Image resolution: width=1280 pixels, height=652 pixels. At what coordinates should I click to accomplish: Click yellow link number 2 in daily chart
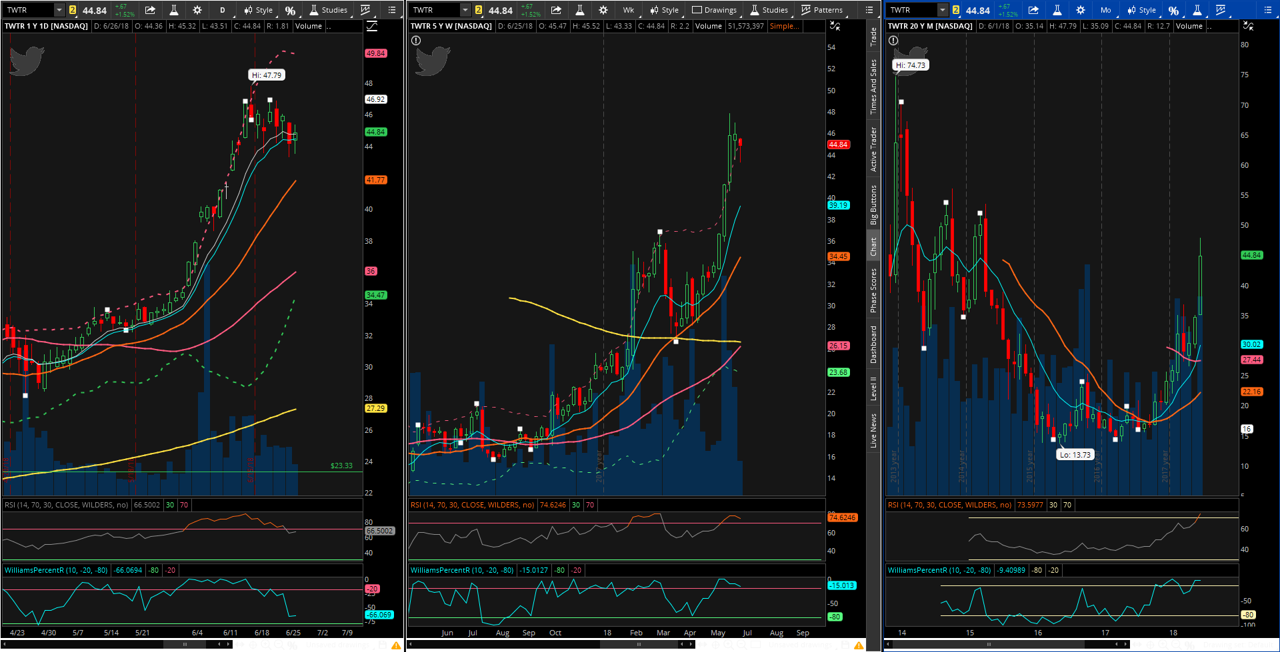pos(73,10)
